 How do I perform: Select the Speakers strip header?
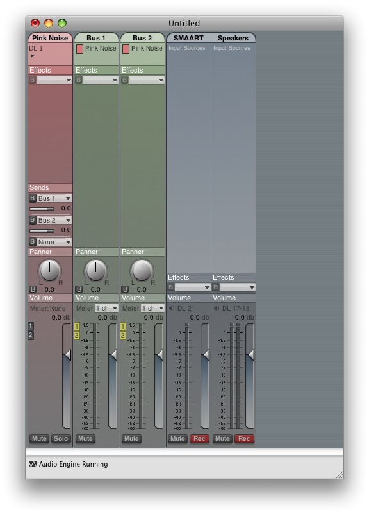coord(233,38)
